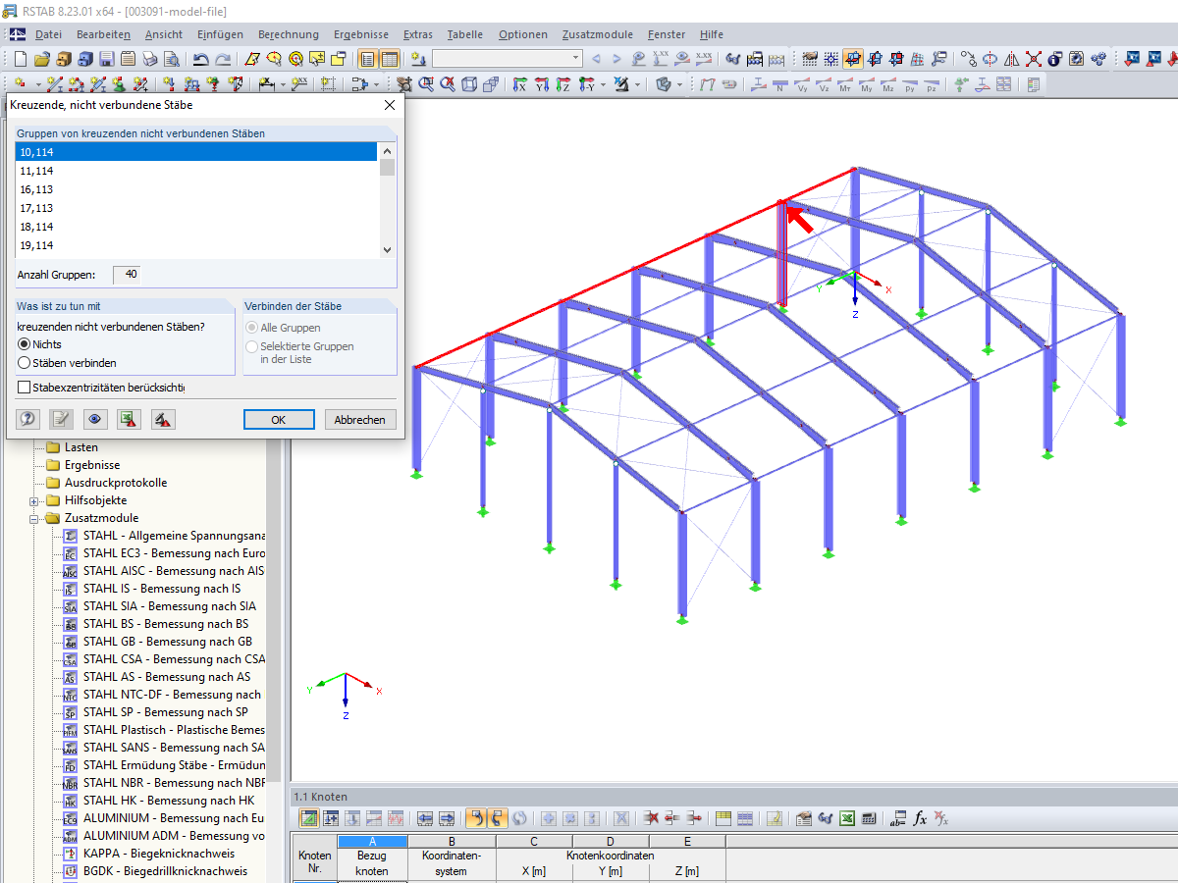This screenshot has height=883, width=1178.
Task: Click the OK button
Action: click(279, 419)
